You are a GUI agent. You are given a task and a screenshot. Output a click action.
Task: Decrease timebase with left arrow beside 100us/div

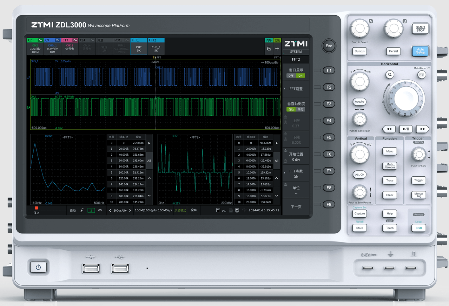tap(110, 210)
